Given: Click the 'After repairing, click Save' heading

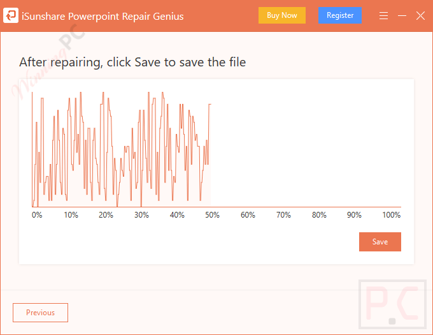Looking at the screenshot, I should [x=132, y=63].
